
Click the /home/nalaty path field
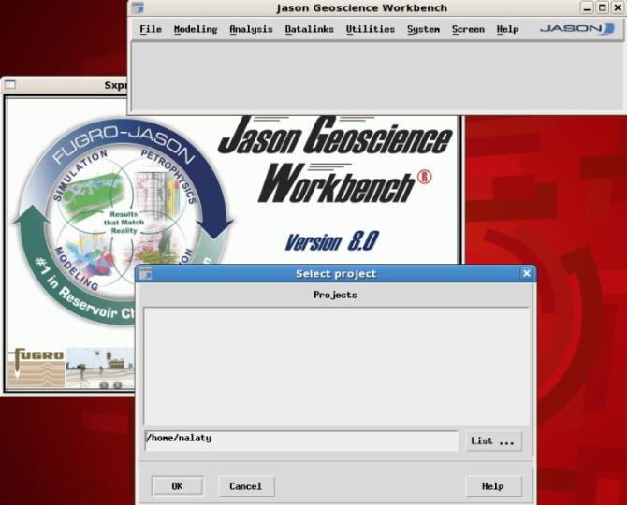(301, 440)
